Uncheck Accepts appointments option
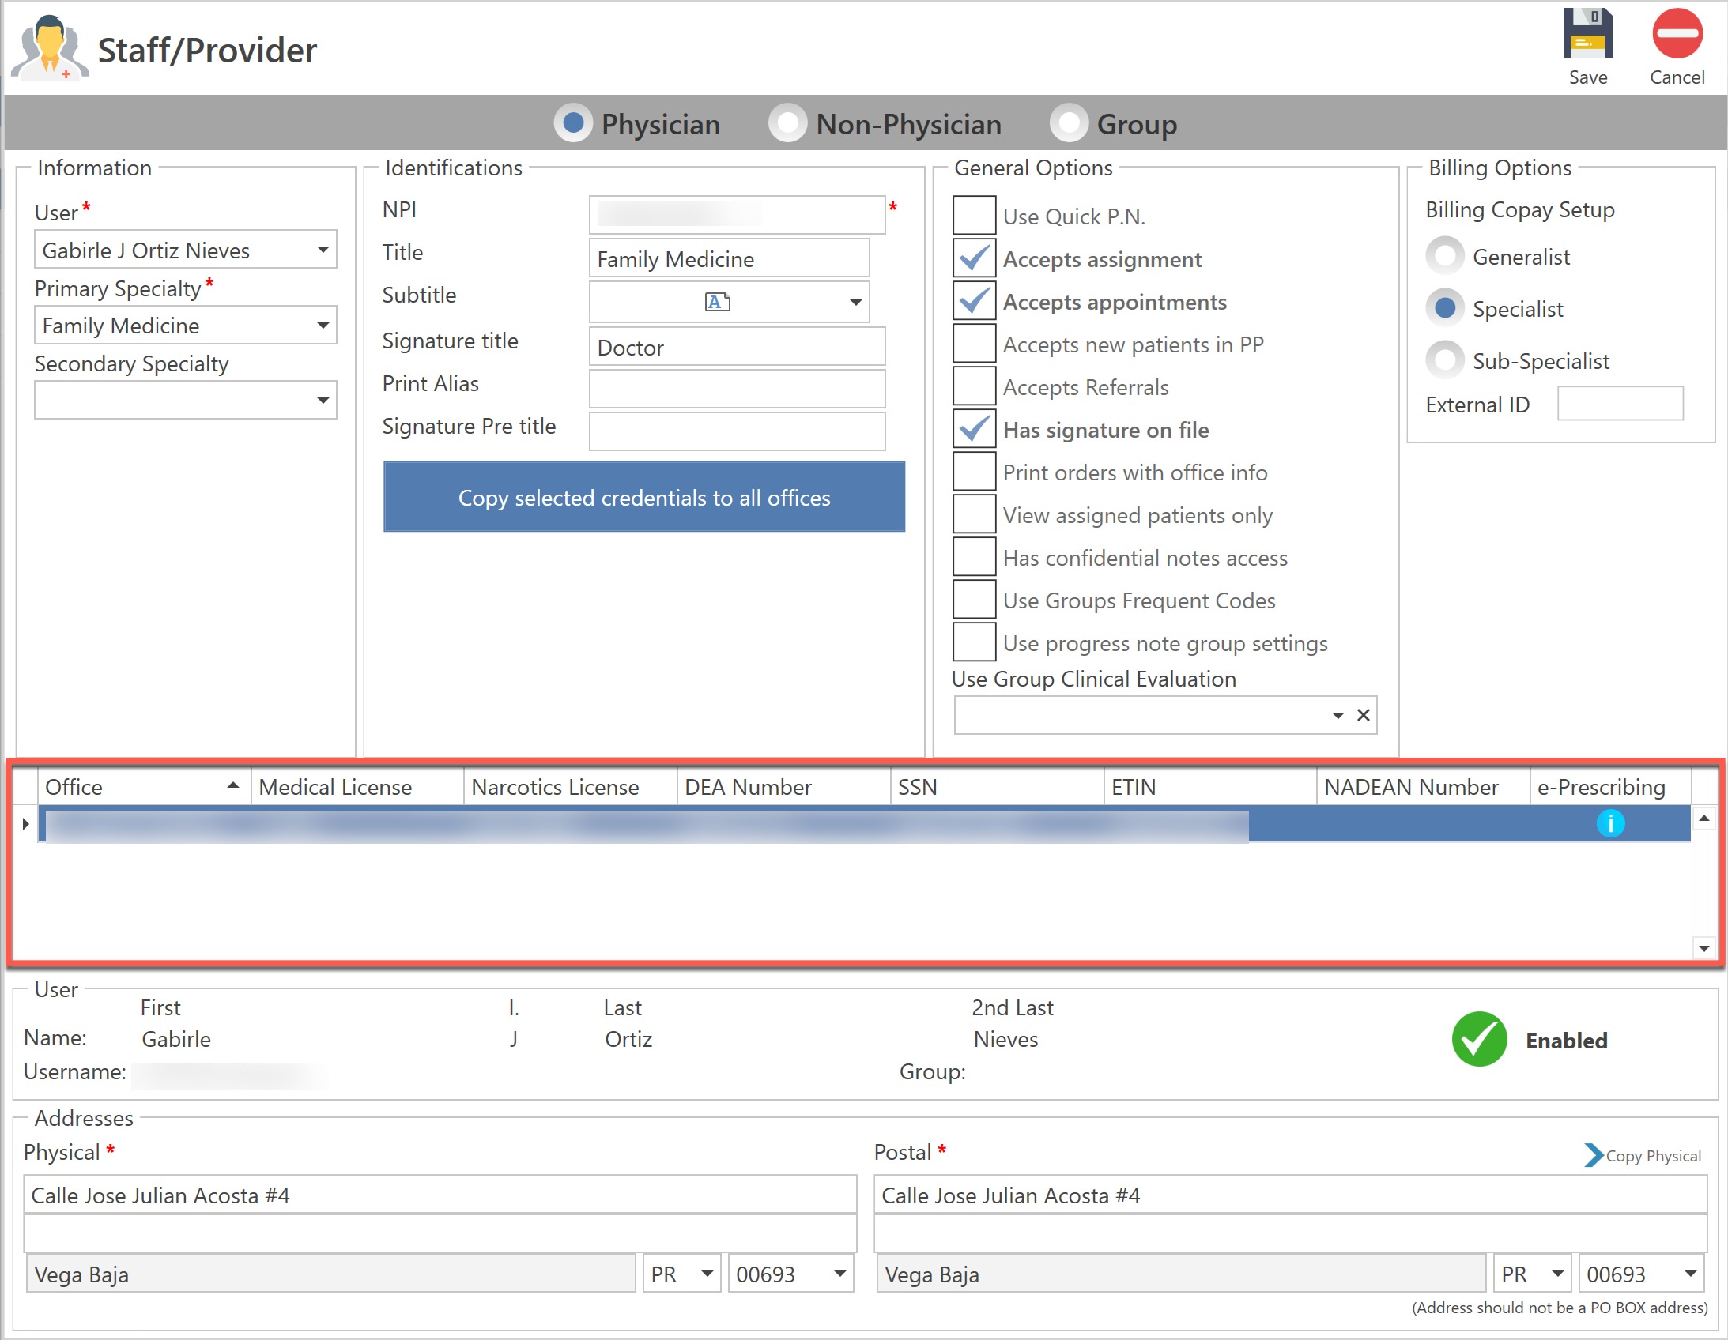 pos(974,301)
